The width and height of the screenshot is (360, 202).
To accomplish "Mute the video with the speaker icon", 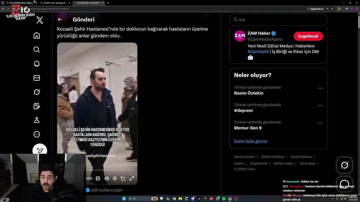I will [107, 178].
